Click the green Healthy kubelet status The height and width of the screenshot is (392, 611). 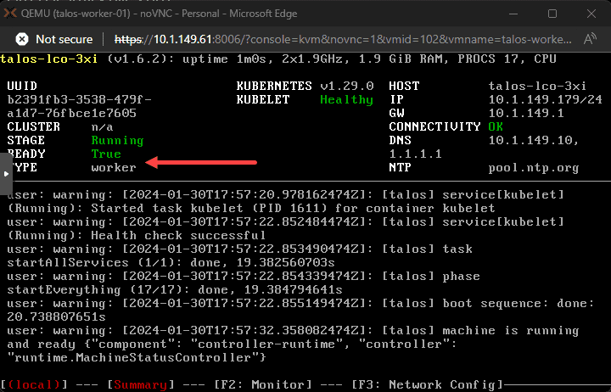pyautogui.click(x=346, y=100)
